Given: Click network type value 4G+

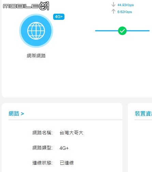Looking at the screenshot, I should tap(64, 148).
